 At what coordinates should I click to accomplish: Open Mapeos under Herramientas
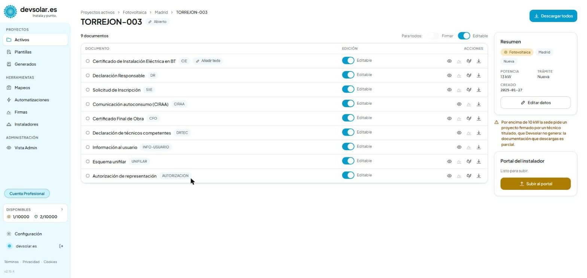click(x=36, y=88)
